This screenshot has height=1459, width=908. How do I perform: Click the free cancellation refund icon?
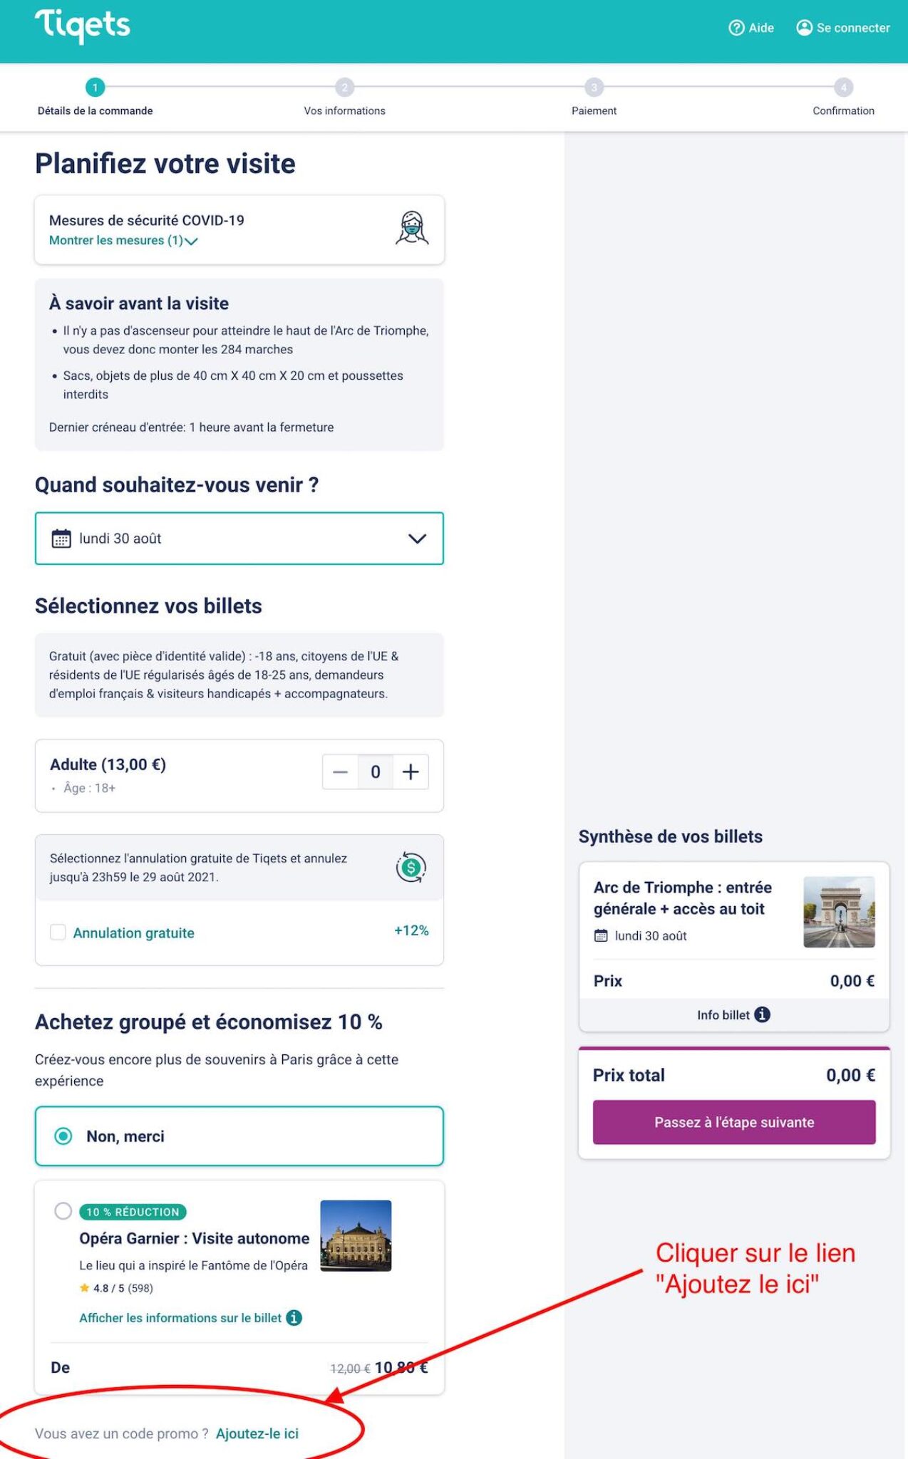tap(411, 867)
